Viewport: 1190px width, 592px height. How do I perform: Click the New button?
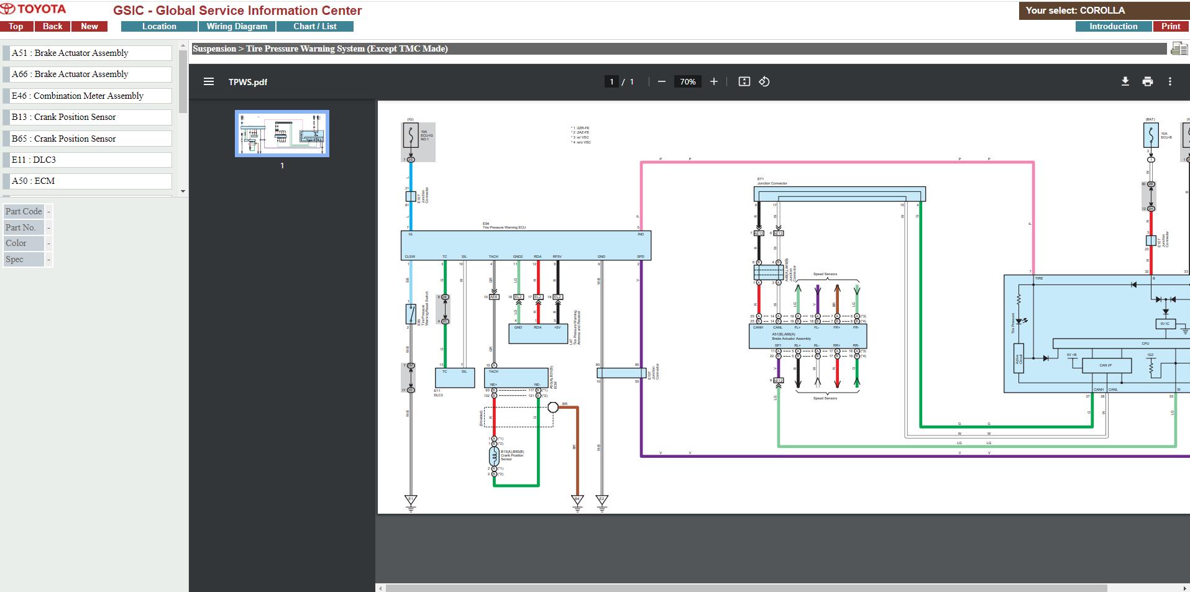pos(89,26)
